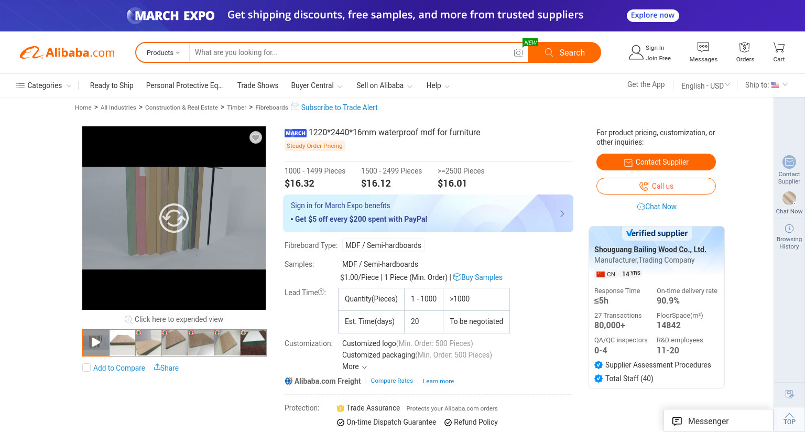
Task: Open Ready to Ship menu item
Action: click(112, 85)
